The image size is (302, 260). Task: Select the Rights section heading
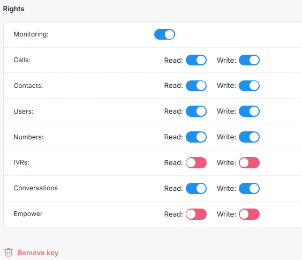14,9
